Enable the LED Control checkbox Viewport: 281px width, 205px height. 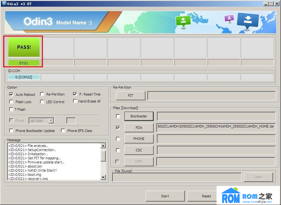pyautogui.click(x=42, y=102)
